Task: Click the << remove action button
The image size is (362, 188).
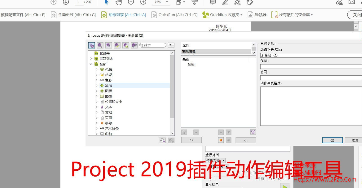Action: point(246,140)
